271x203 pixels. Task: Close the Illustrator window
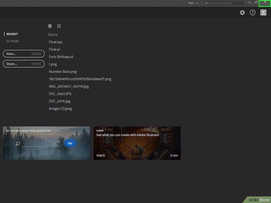click(265, 3)
